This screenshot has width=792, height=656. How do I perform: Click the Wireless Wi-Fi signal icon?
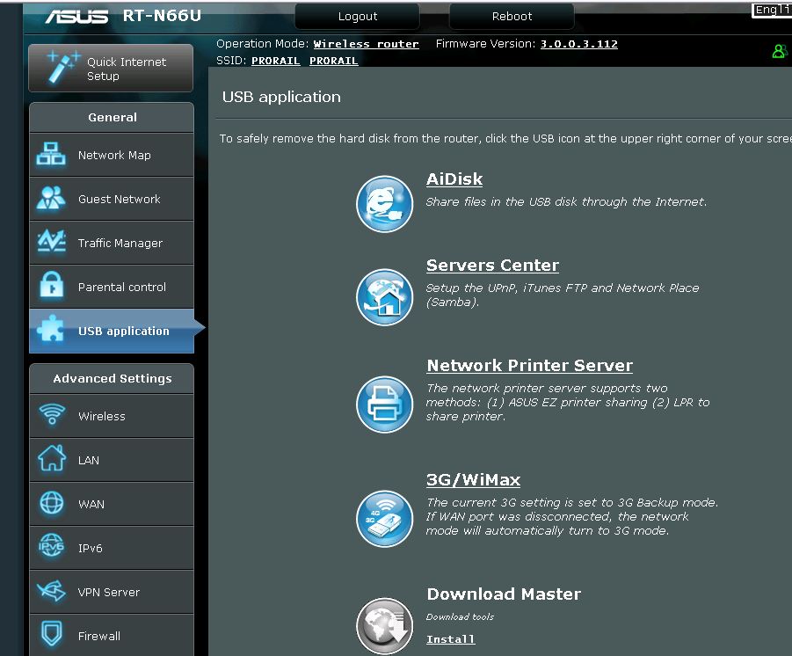[52, 414]
